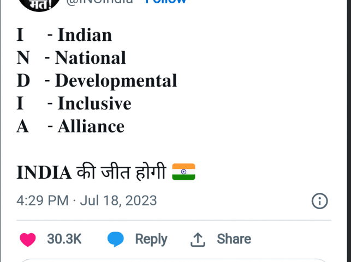Click the "I - Inclusive" tweet line
This screenshot has width=351, height=262.
[74, 103]
